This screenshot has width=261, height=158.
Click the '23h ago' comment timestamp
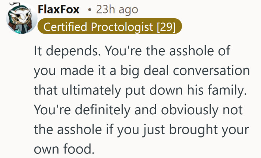[117, 10]
